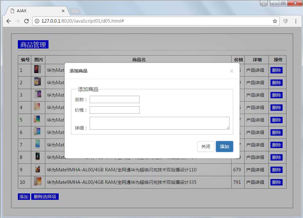Viewport: 303px width, 218px height.
Task: Click 删除选择项 button below table
Action: coord(45,197)
